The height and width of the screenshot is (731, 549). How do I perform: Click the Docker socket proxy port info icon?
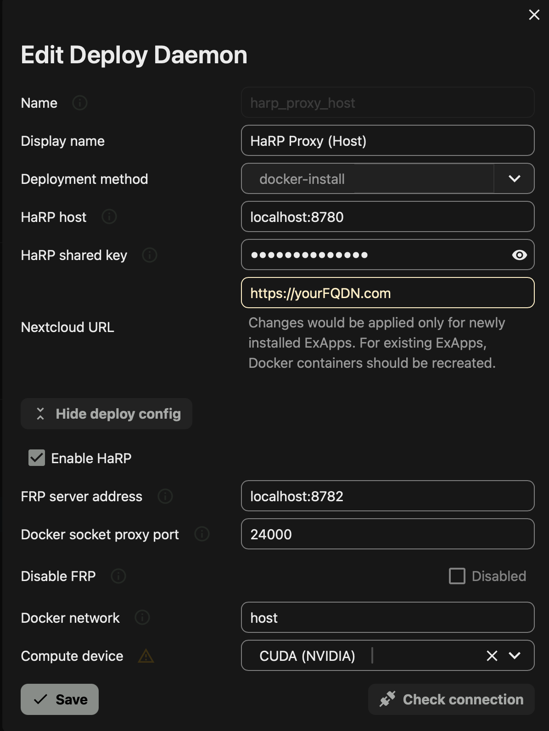(202, 534)
